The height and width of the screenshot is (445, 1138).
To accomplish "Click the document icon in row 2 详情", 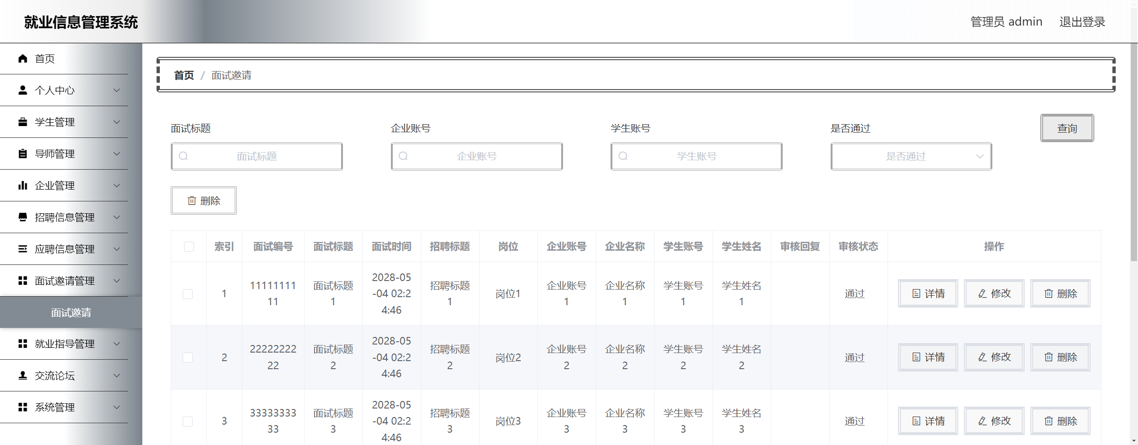I will tap(916, 357).
